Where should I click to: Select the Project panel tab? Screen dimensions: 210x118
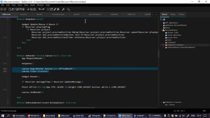181,14
